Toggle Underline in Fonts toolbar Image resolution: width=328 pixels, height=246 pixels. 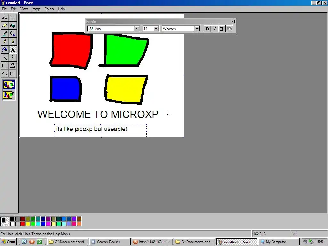coord(222,29)
